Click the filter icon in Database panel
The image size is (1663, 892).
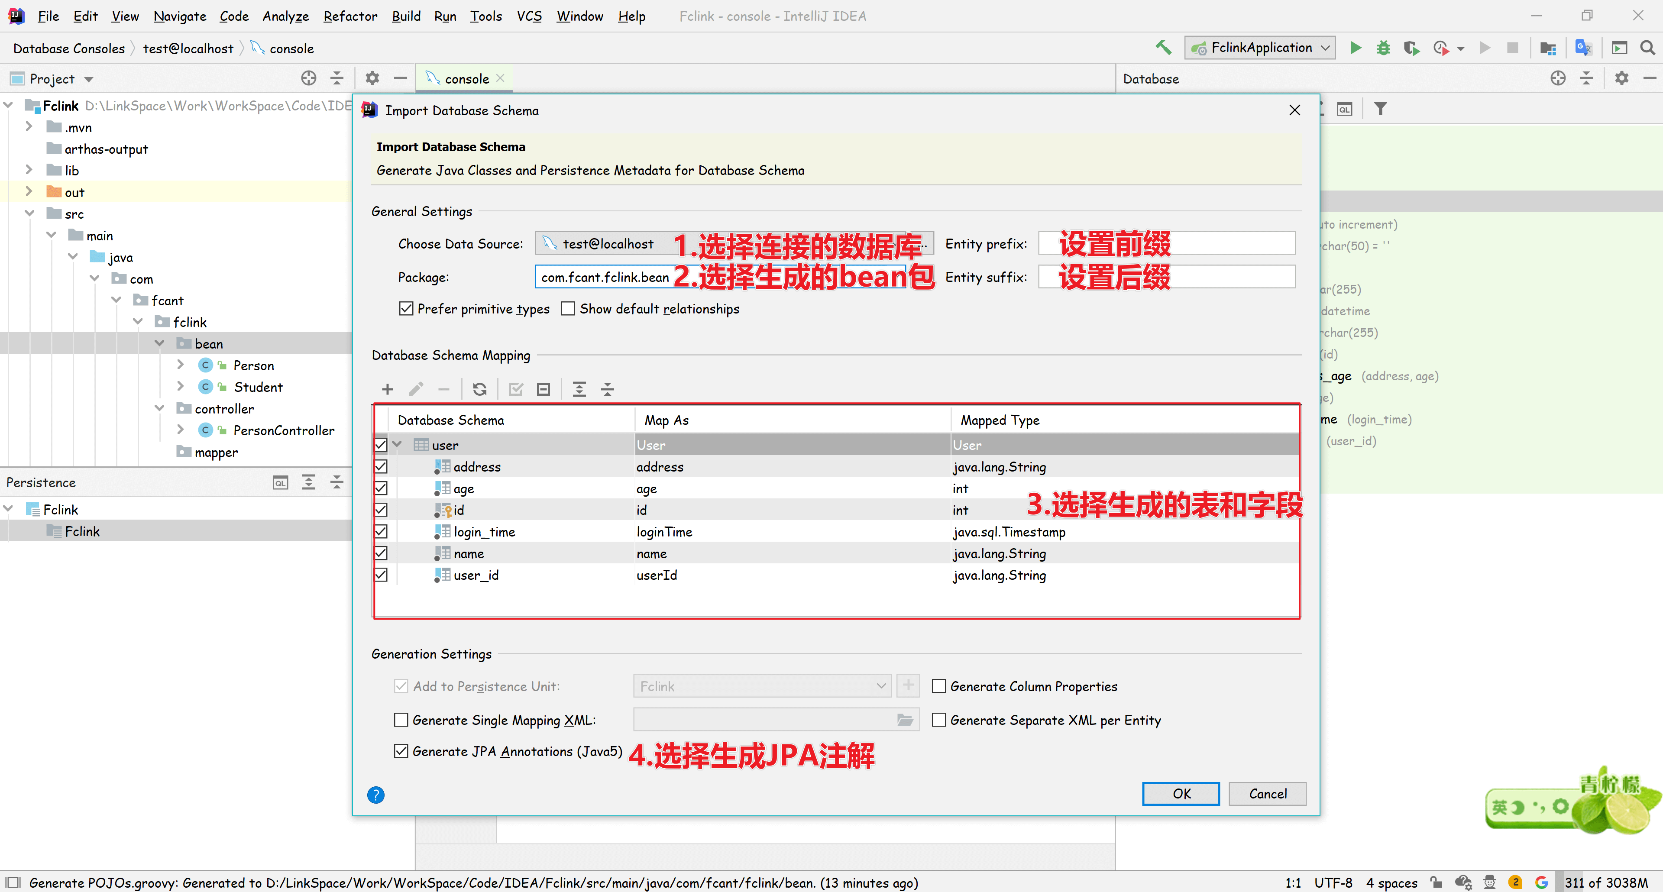pos(1380,108)
